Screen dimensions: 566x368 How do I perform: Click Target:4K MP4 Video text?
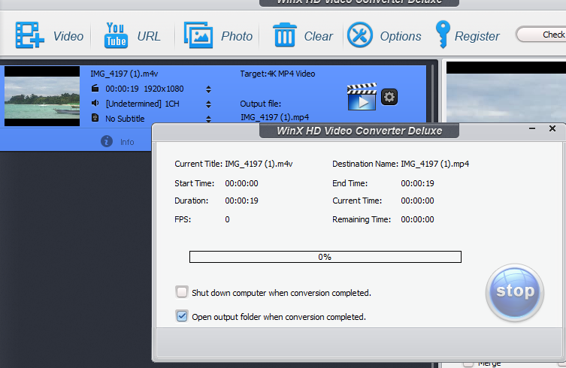[277, 74]
